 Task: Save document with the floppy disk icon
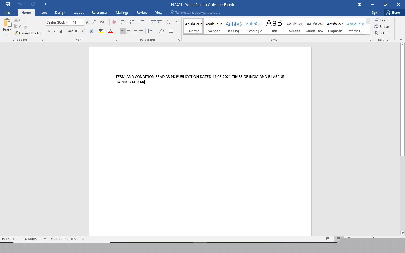click(8, 4)
